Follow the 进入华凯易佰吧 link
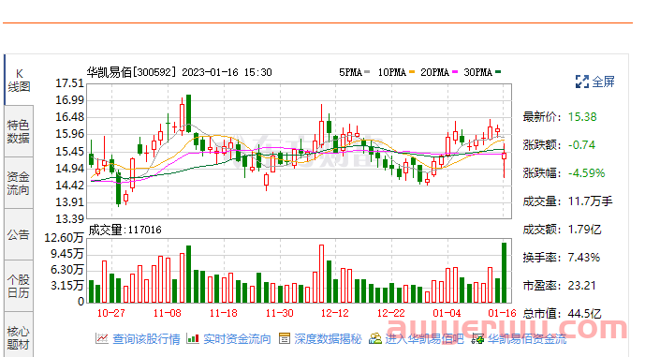This screenshot has height=357, width=645. tap(424, 339)
